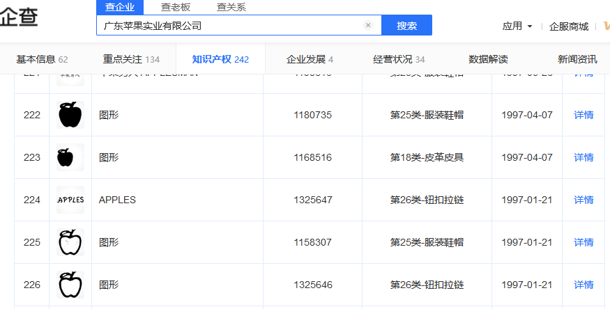610x309 pixels.
Task: Click date 1997-04-07 in row 223
Action: click(x=527, y=157)
